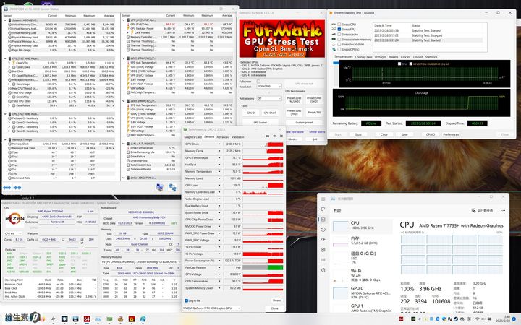Click Preferences button in AIDA64
This screenshot has height=325, width=521.
tap(451, 134)
